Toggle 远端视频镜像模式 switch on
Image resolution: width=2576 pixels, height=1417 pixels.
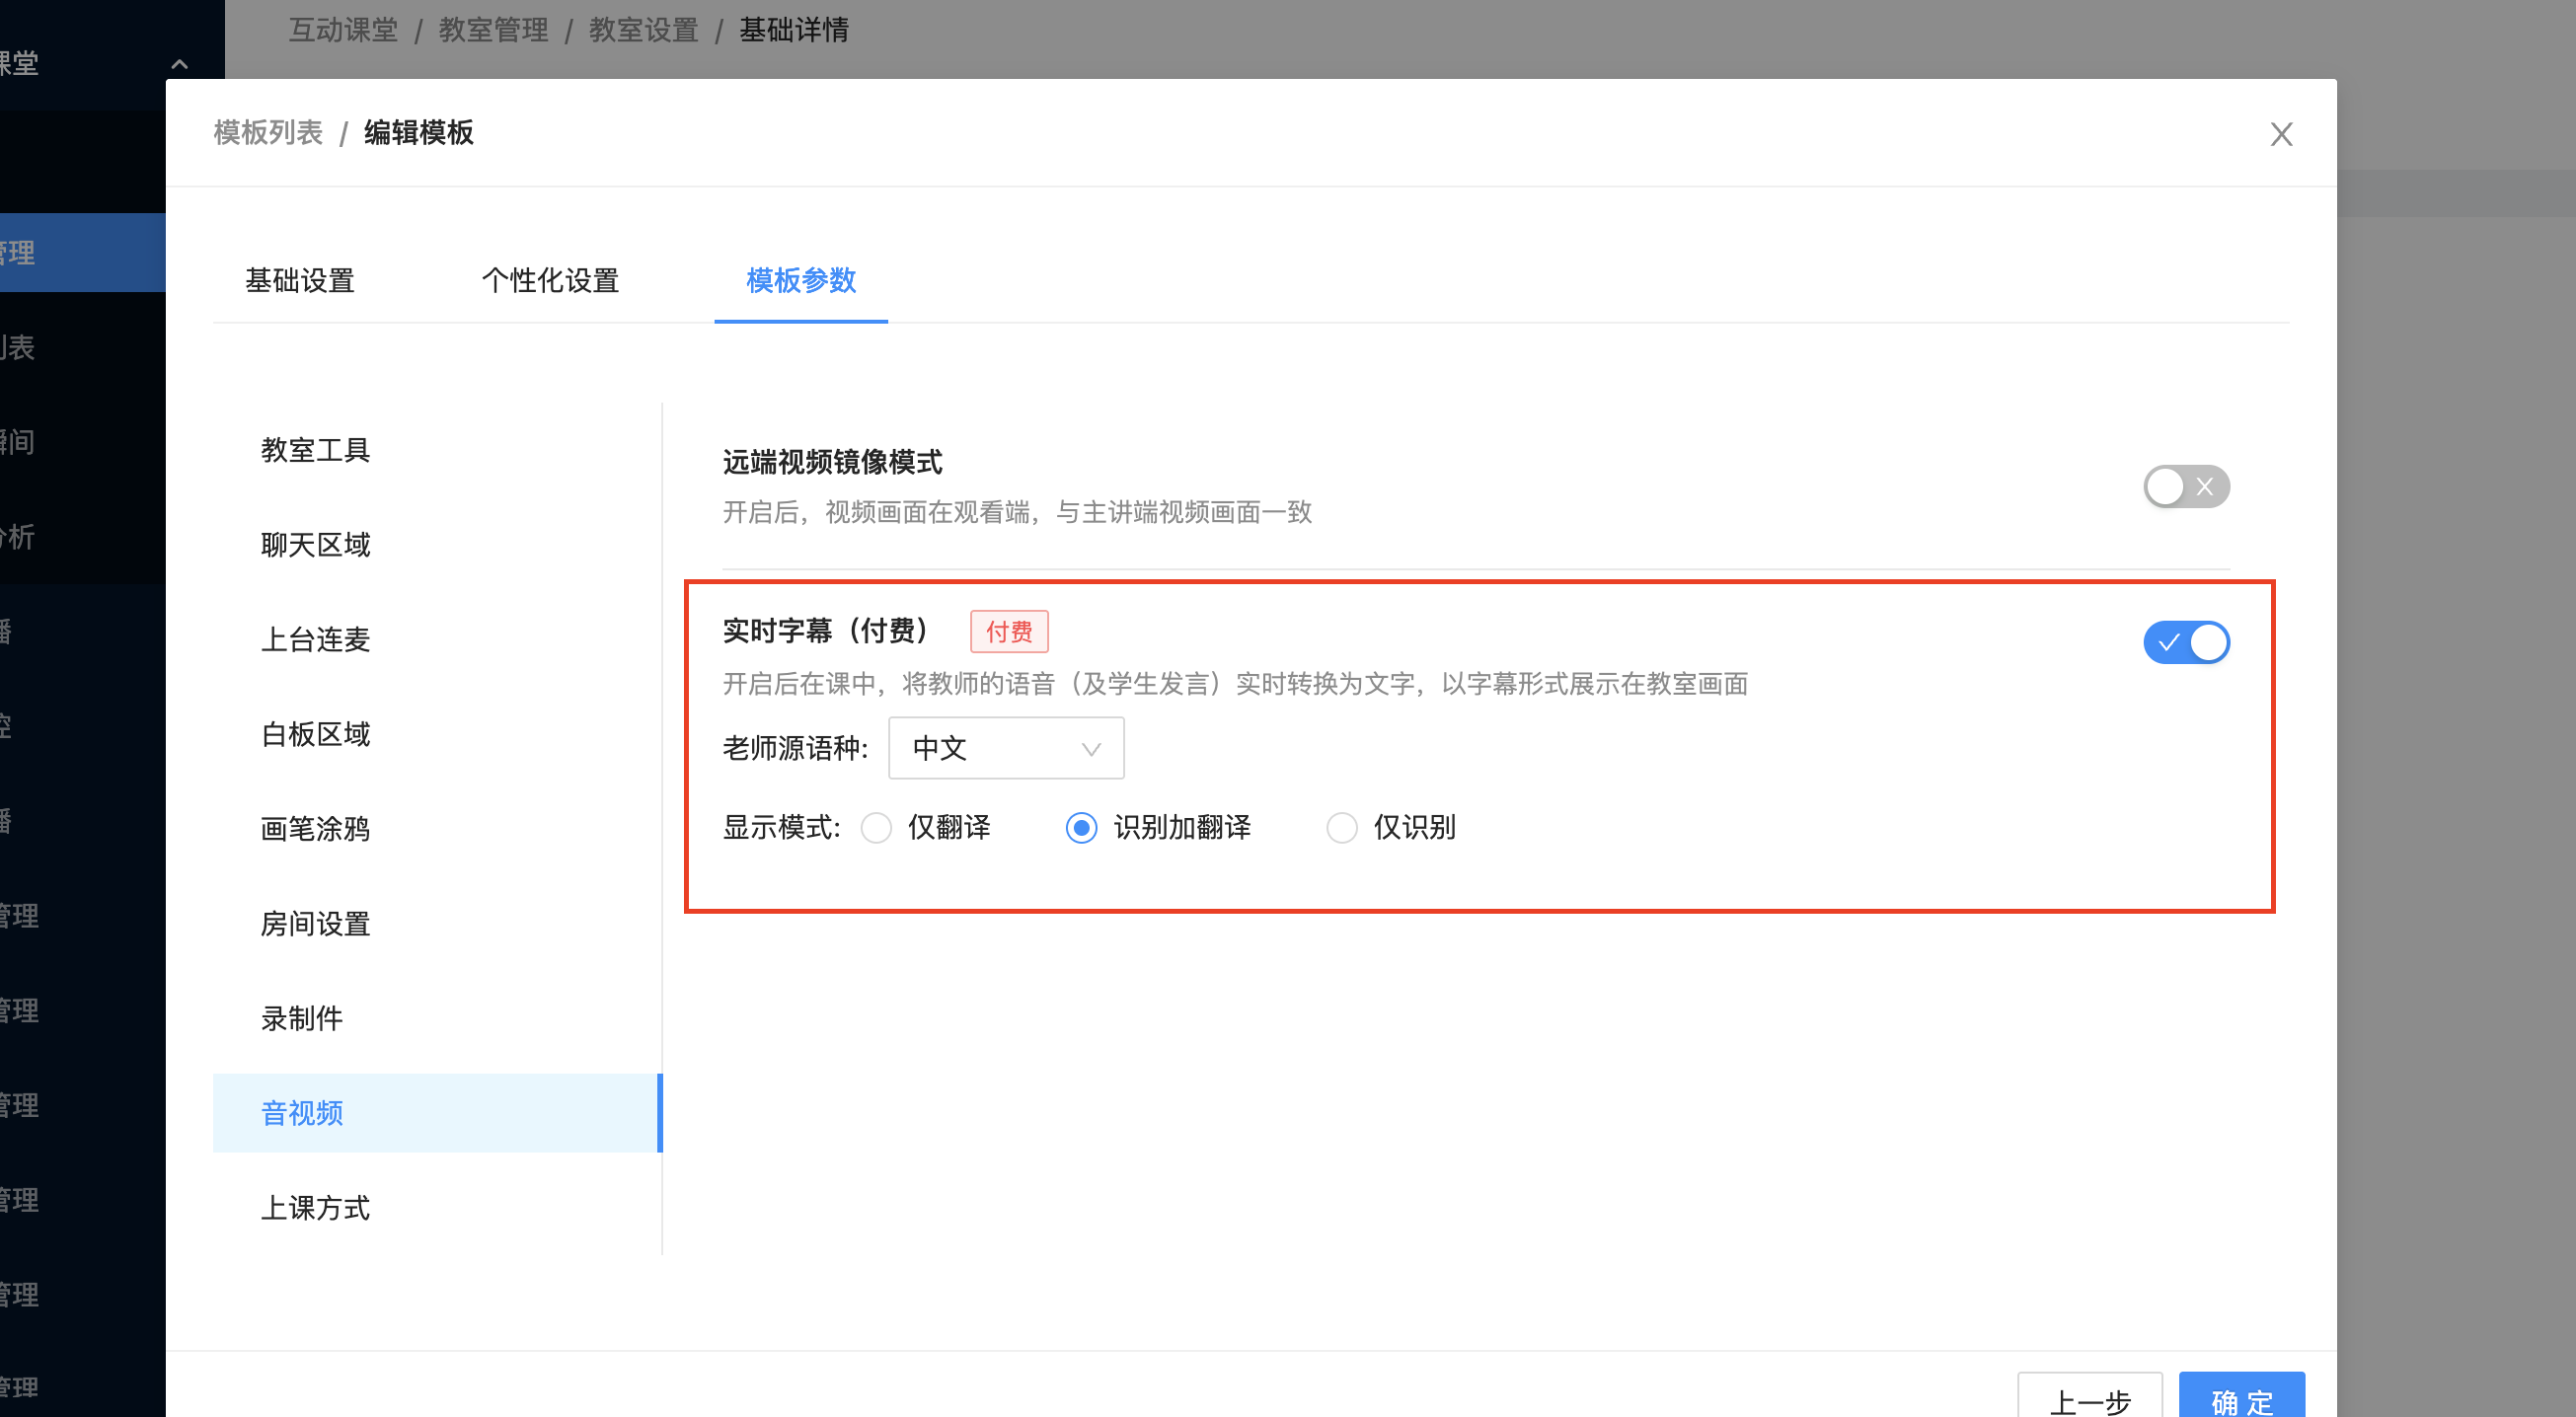click(2186, 487)
